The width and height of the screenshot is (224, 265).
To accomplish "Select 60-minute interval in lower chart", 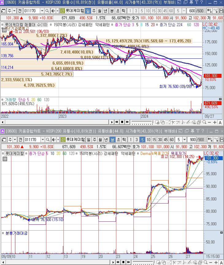I will click(x=172, y=140).
